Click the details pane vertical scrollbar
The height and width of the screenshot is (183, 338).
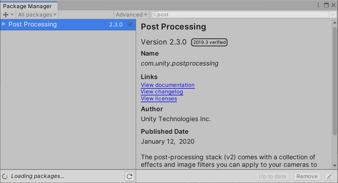[x=335, y=81]
